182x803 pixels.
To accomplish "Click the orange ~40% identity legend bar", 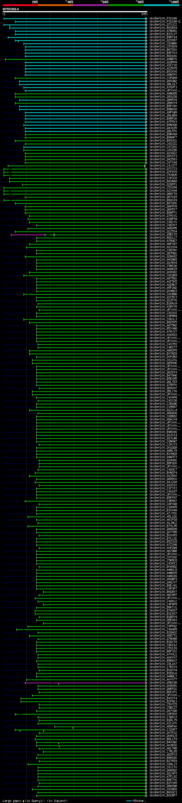I will [56, 5].
